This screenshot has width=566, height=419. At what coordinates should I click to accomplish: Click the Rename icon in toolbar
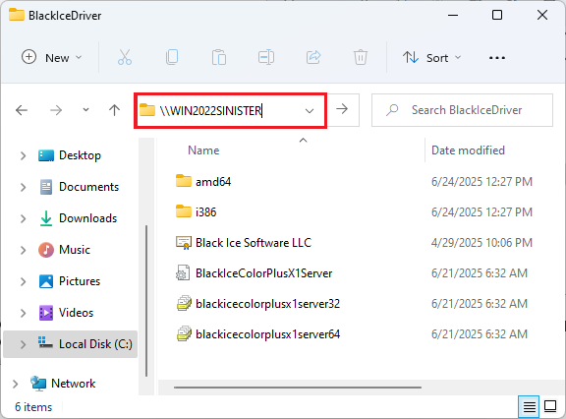click(x=266, y=57)
